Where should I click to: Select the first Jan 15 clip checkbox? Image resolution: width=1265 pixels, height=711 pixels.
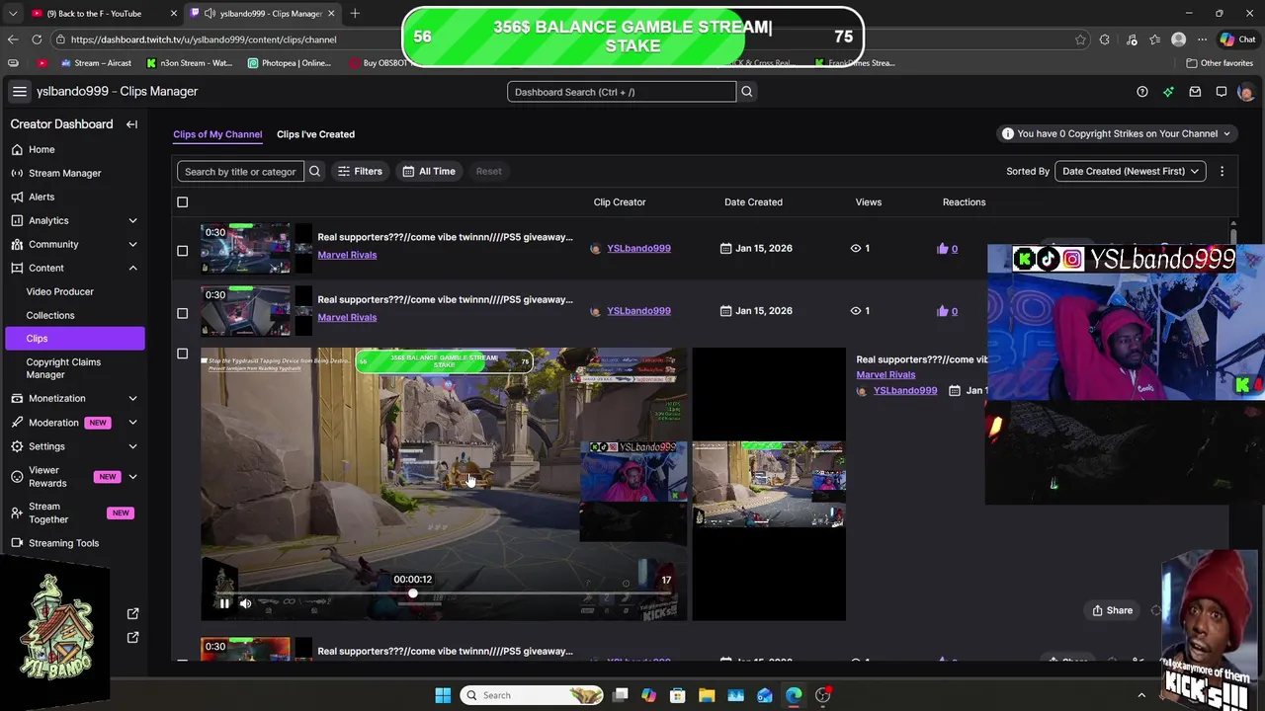click(x=182, y=251)
